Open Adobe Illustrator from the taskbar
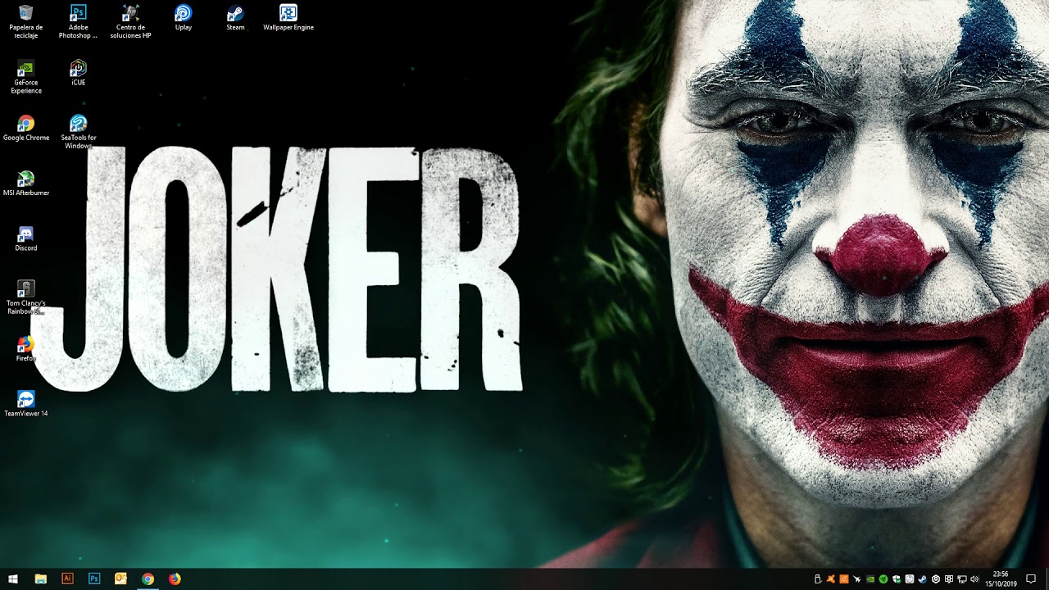Viewport: 1049px width, 590px height. (x=67, y=579)
